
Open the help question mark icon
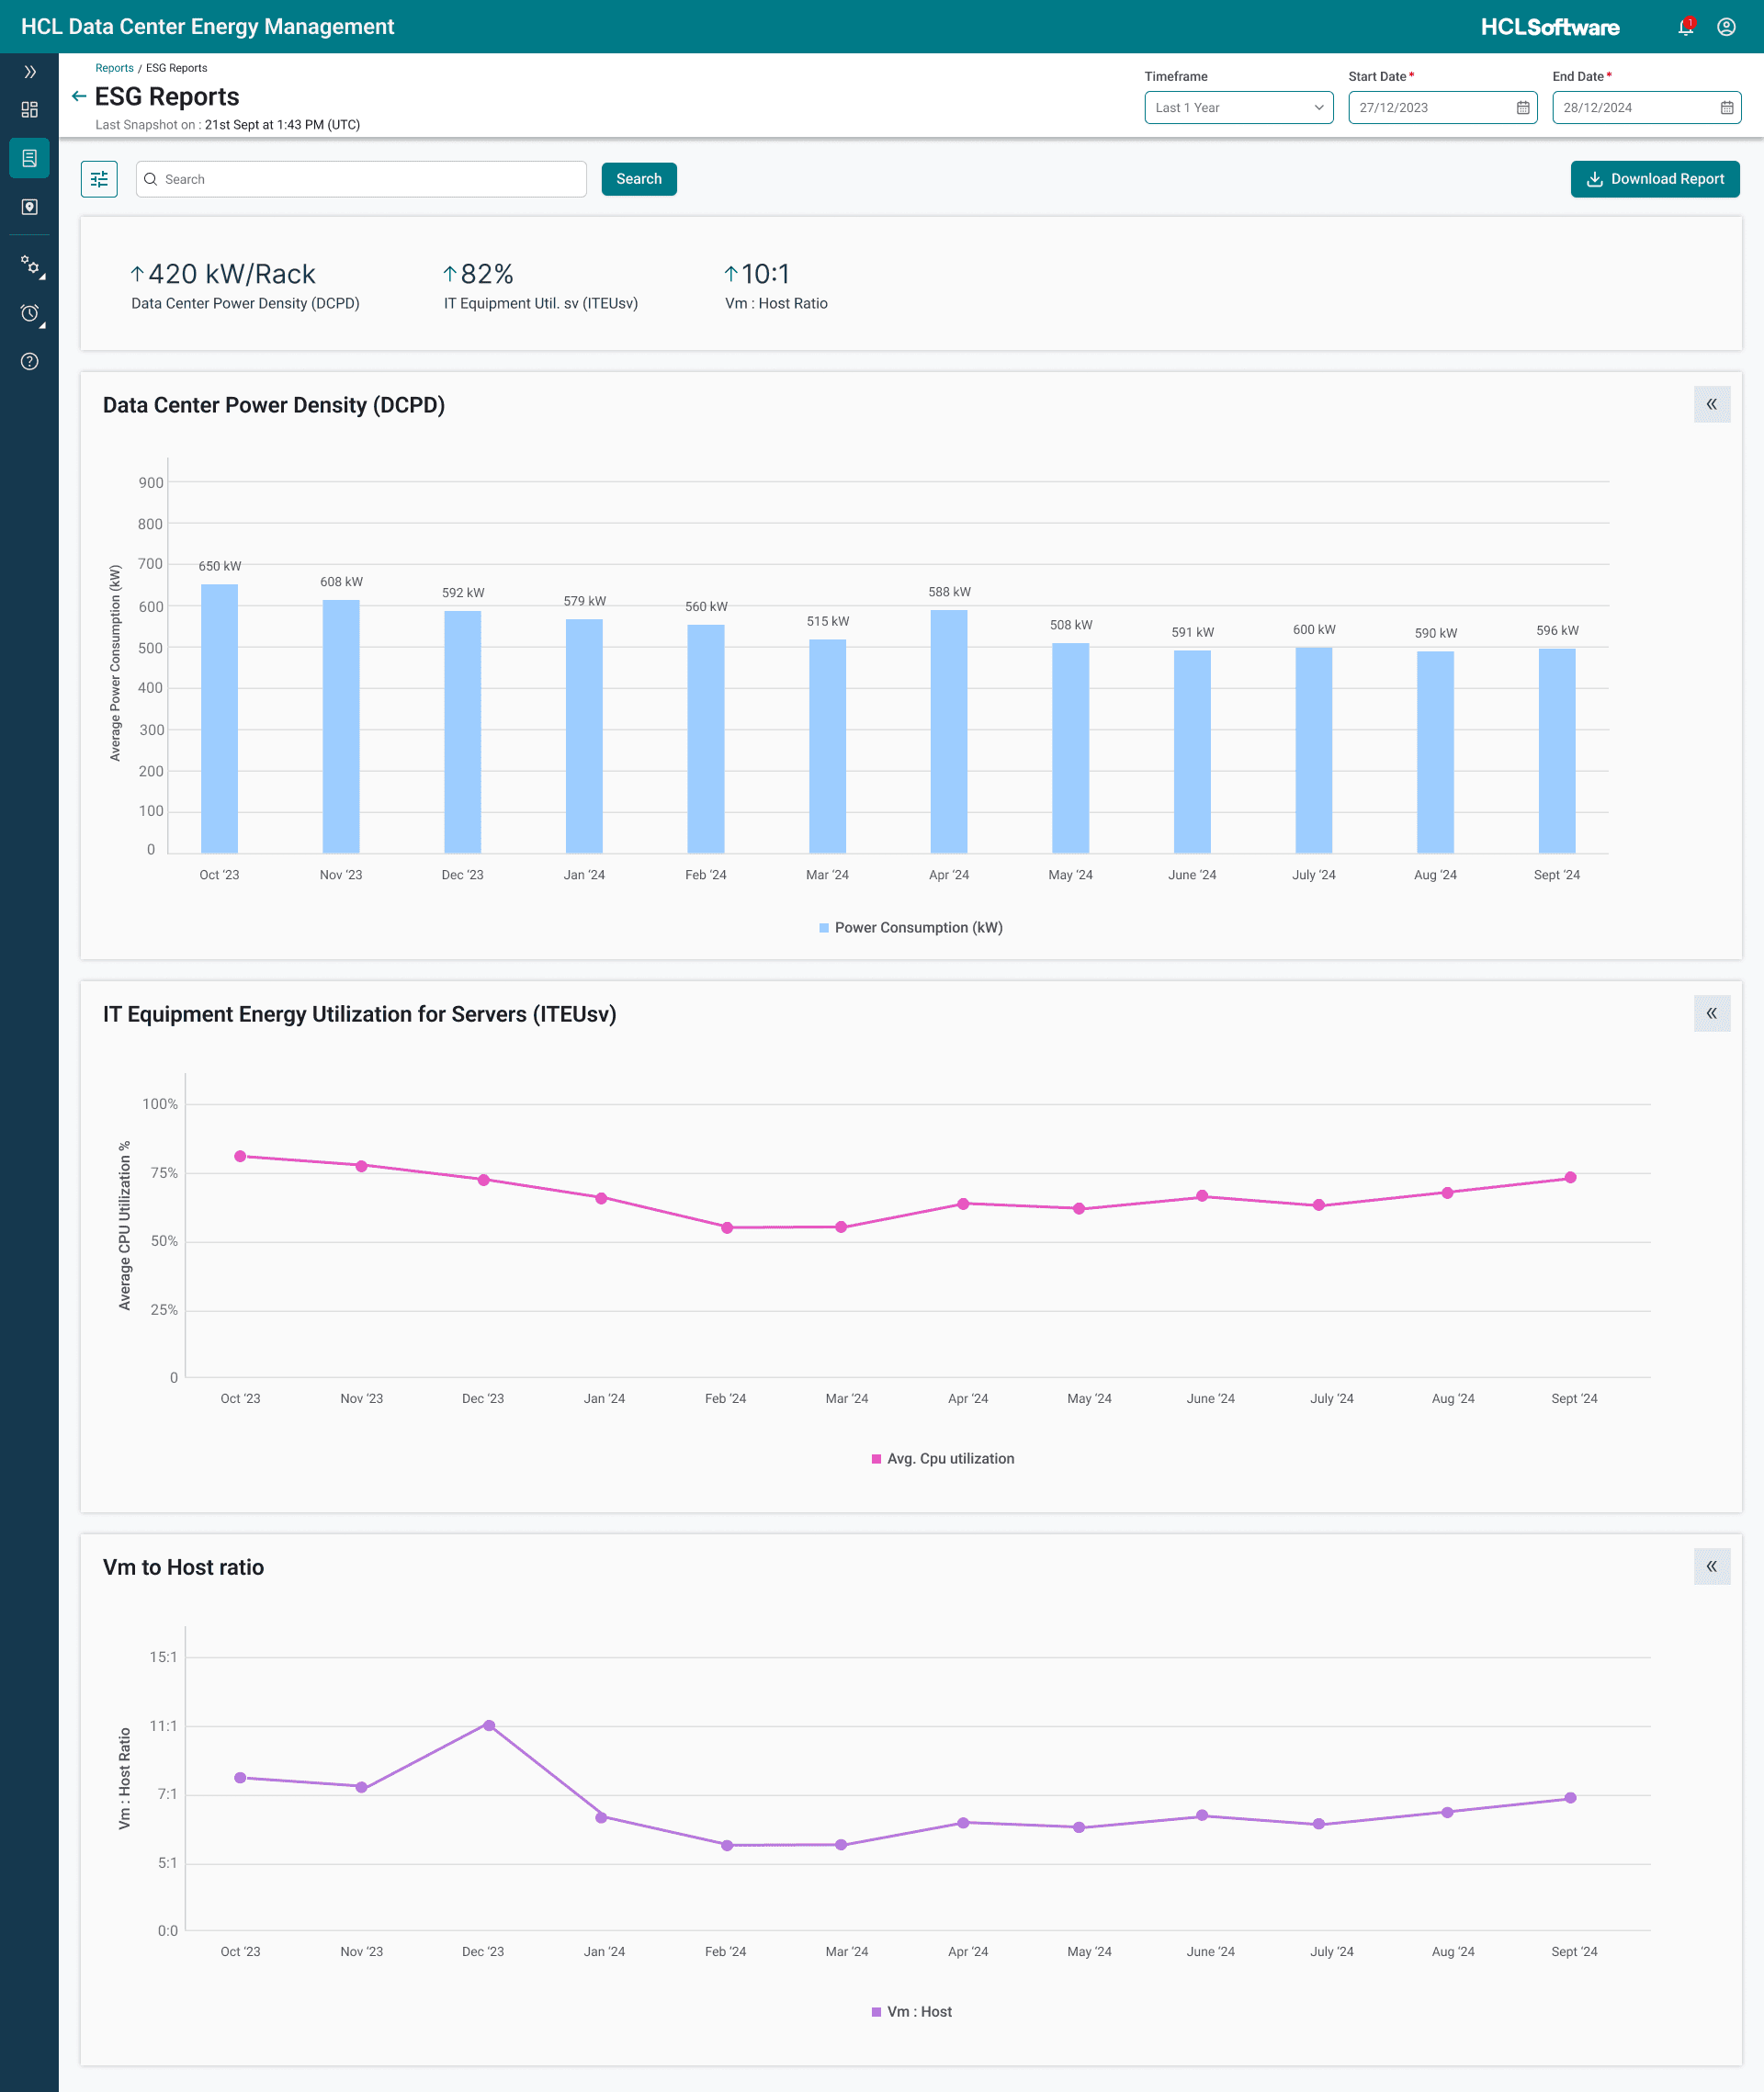click(30, 362)
